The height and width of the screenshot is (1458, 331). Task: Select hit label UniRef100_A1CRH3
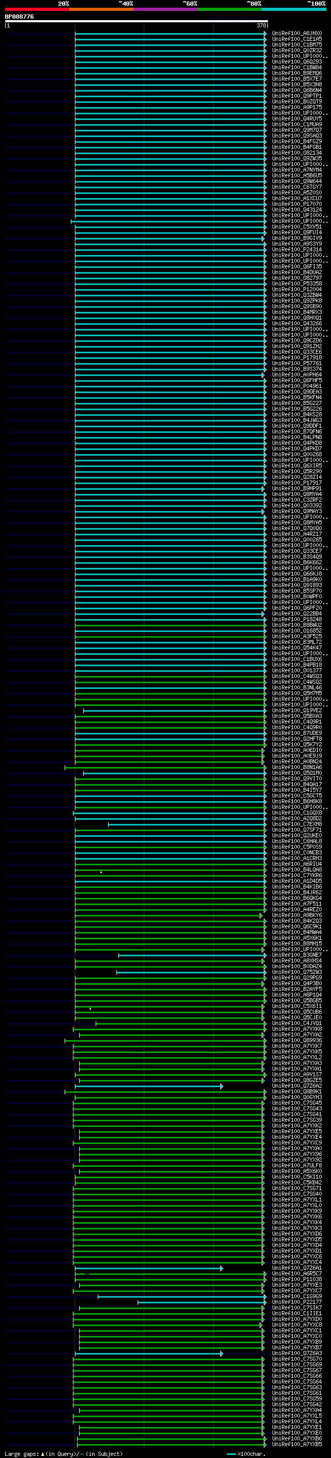297,859
